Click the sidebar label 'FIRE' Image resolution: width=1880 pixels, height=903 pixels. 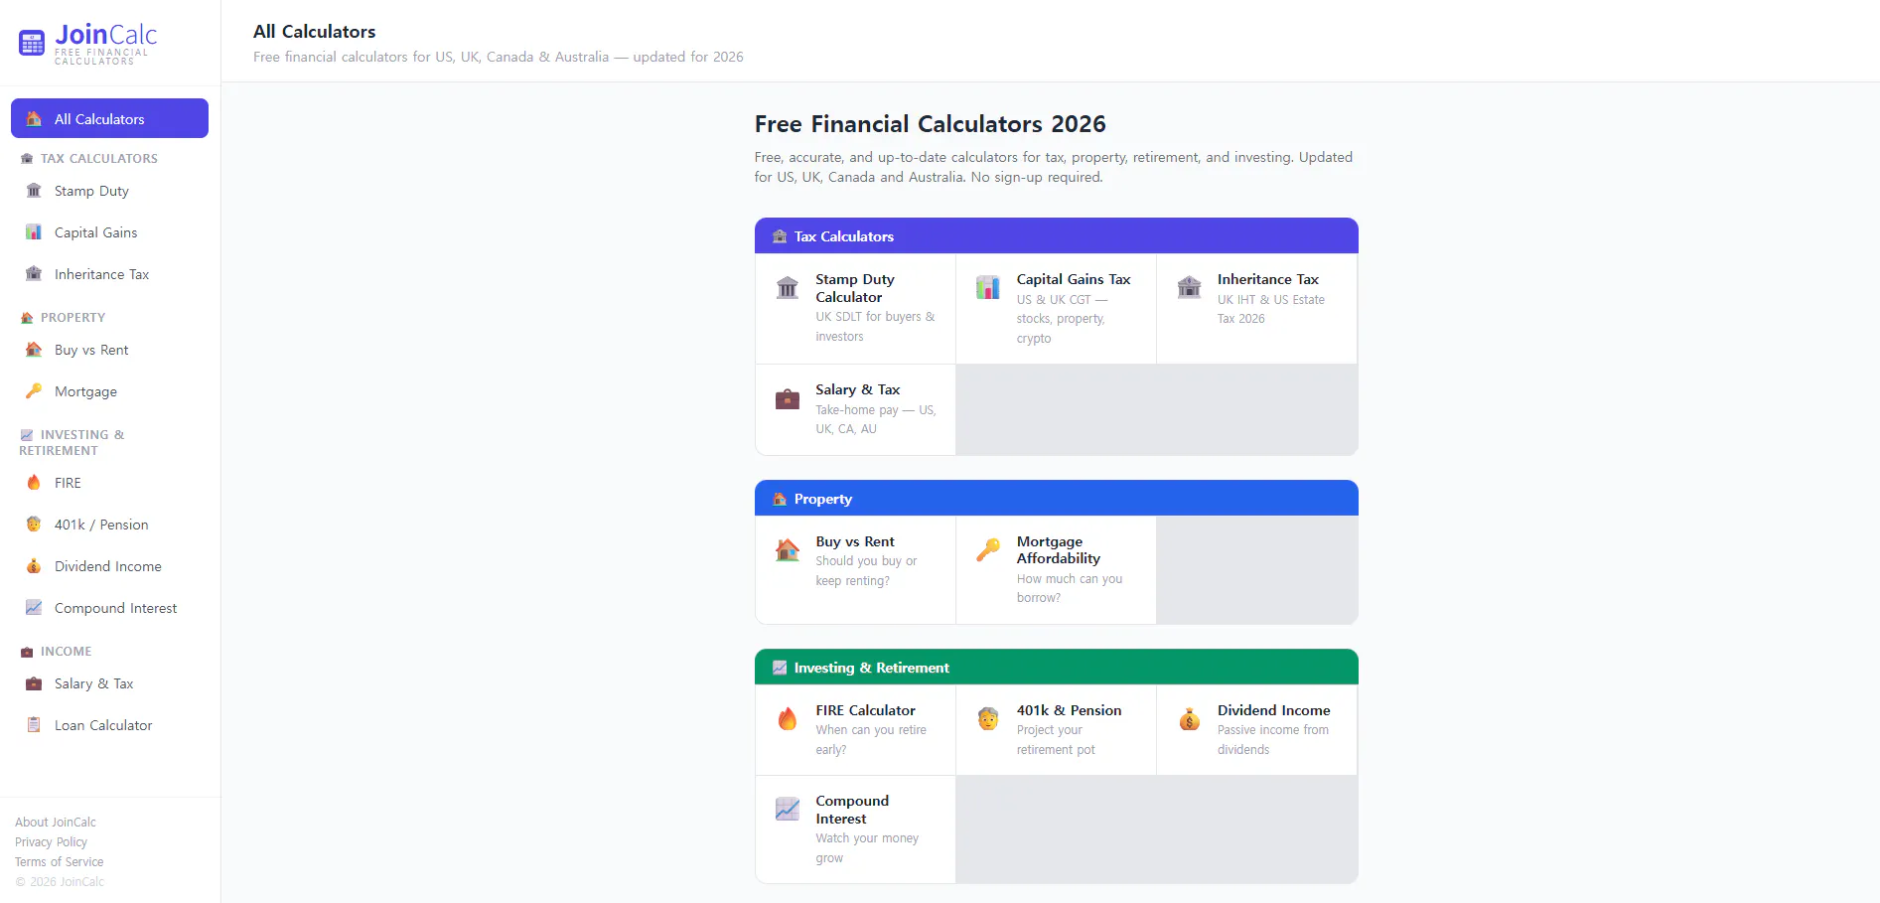pyautogui.click(x=68, y=483)
